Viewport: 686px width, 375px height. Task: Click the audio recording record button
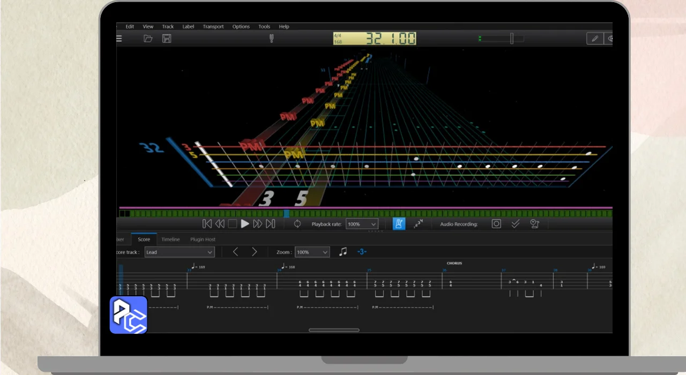pyautogui.click(x=496, y=224)
